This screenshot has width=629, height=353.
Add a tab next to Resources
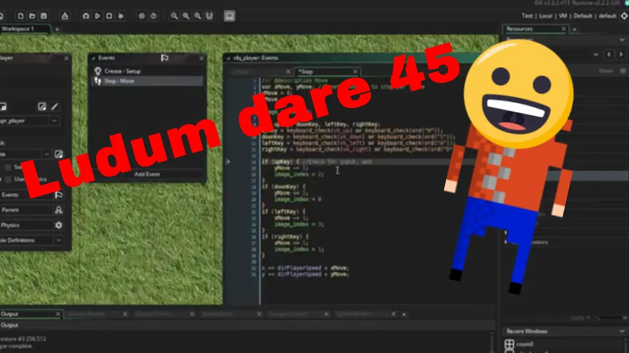[x=574, y=29]
